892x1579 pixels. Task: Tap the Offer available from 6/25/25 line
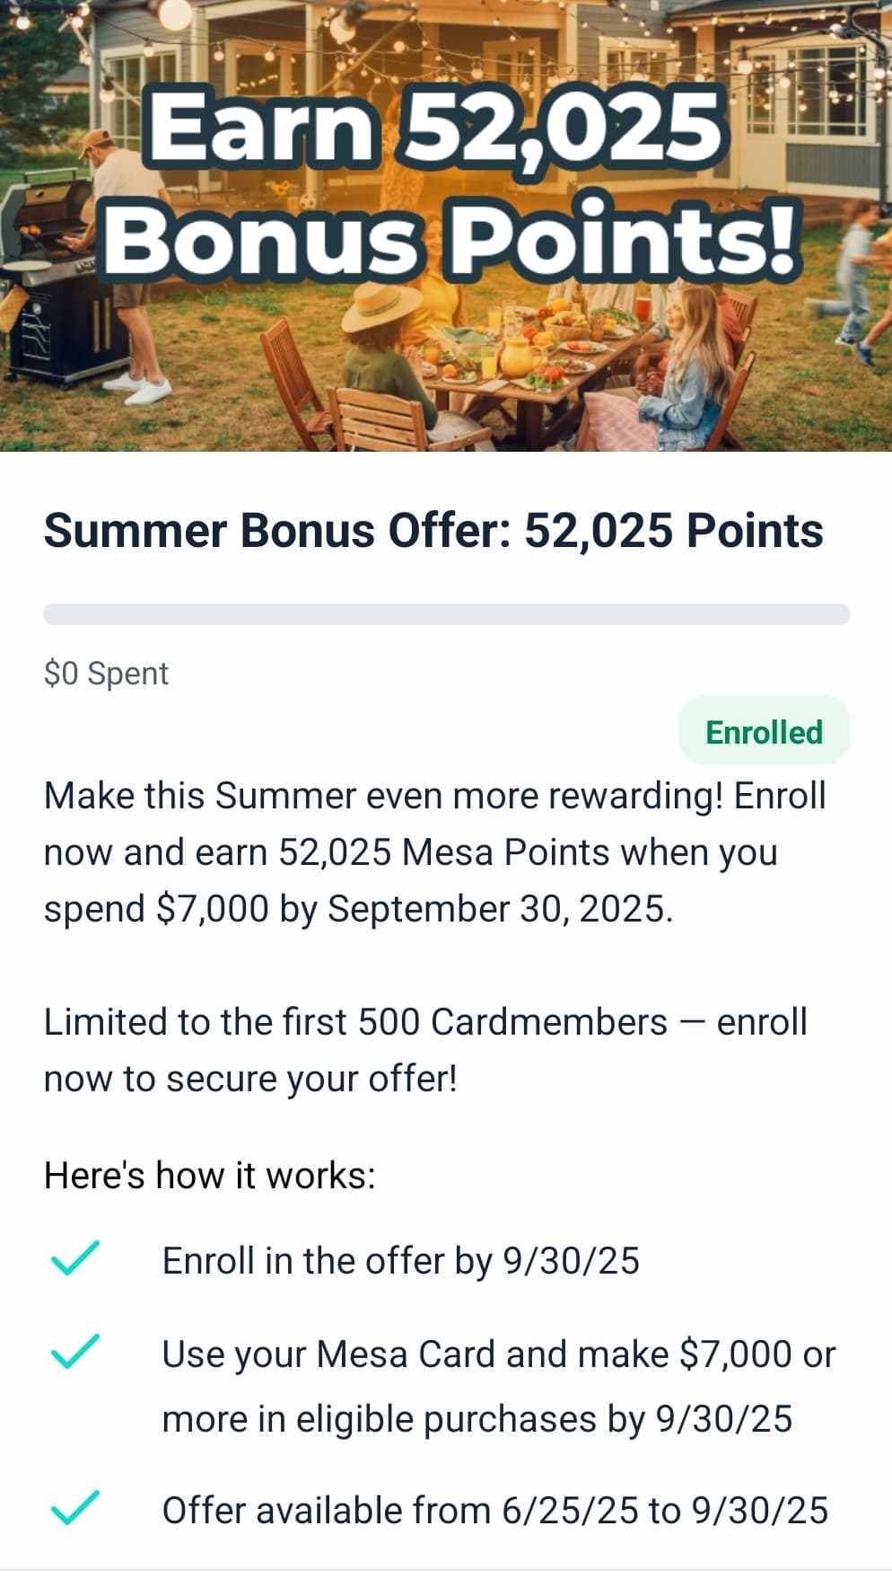coord(494,1510)
